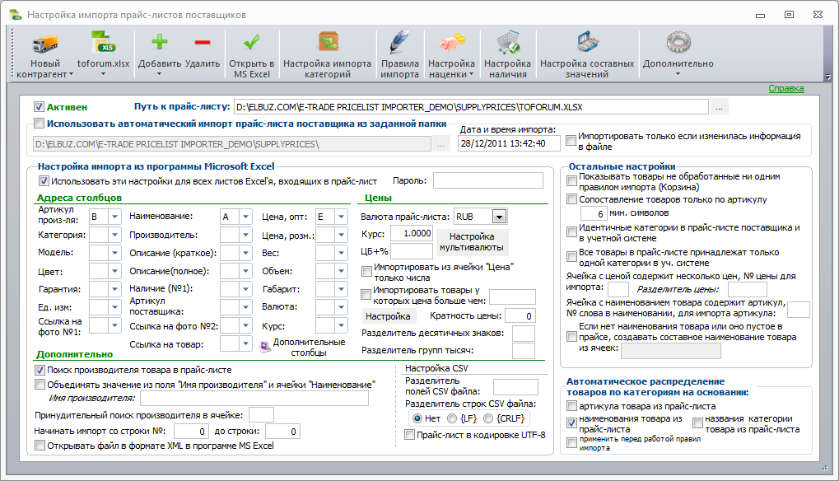Open Производитель column dropdown
Viewport: 839px width, 481px height.
245,235
